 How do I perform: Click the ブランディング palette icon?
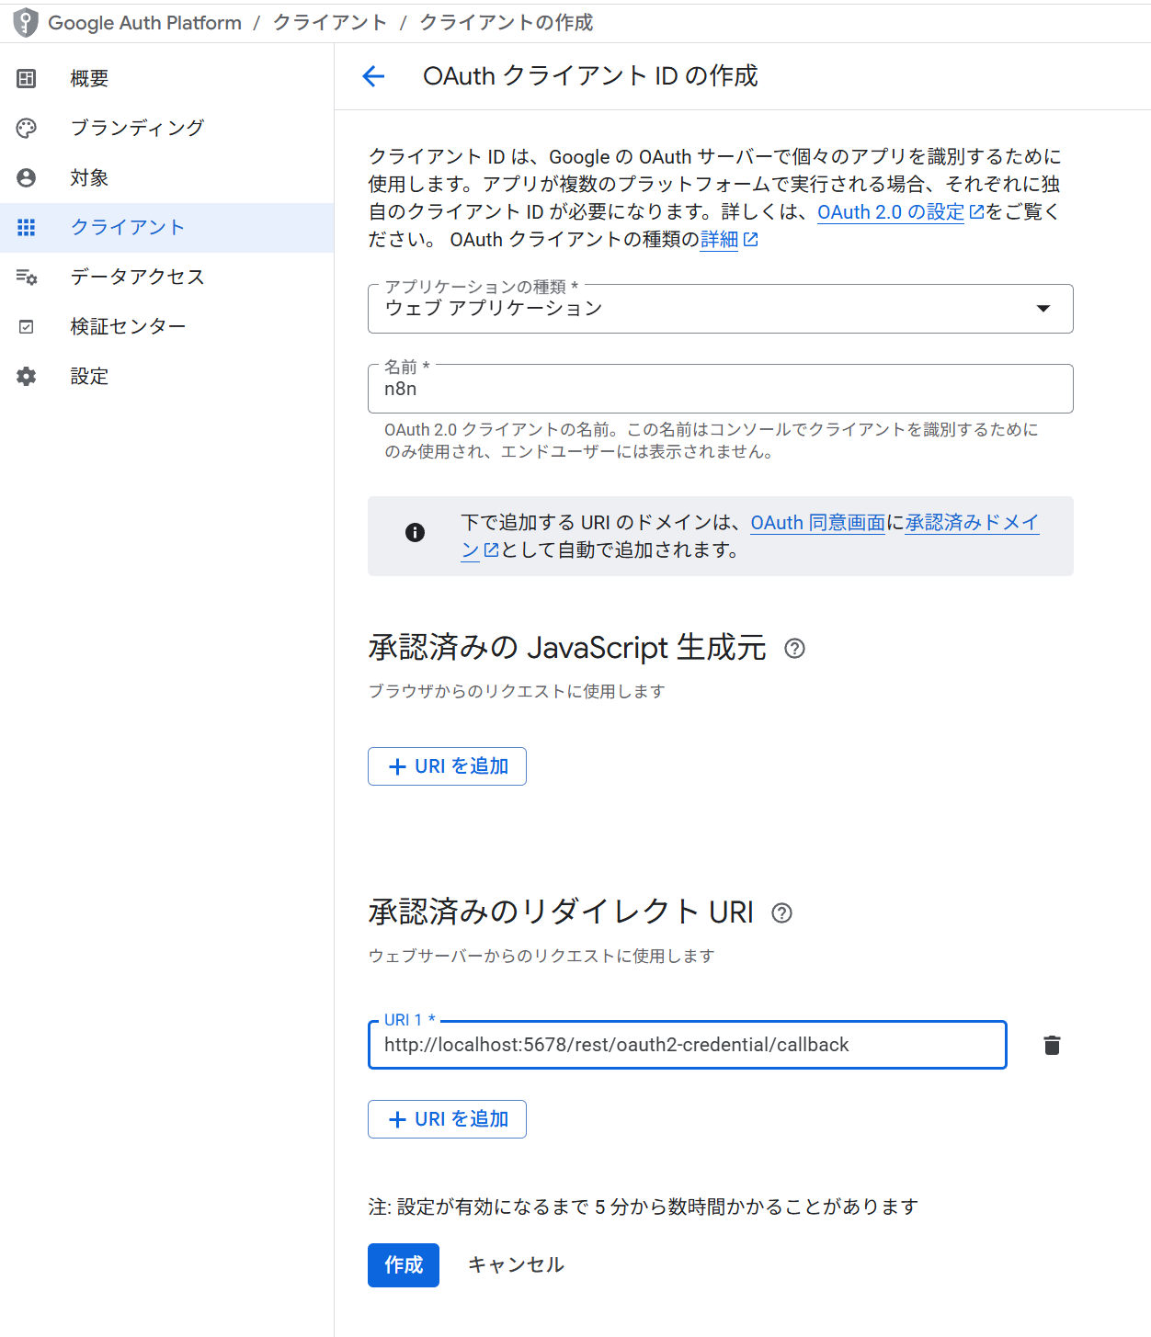coord(27,129)
